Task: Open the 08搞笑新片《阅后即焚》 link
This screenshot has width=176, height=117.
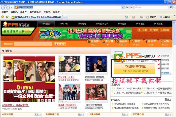Action: point(16,105)
